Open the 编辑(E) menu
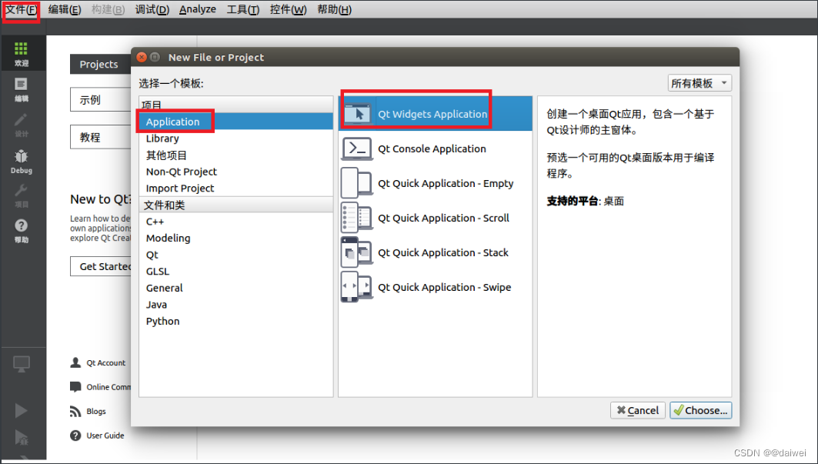Image resolution: width=818 pixels, height=464 pixels. [x=65, y=9]
